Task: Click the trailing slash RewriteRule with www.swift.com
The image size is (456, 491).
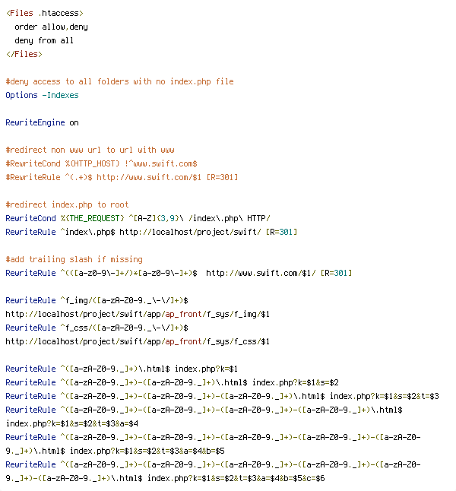Action: 179,273
